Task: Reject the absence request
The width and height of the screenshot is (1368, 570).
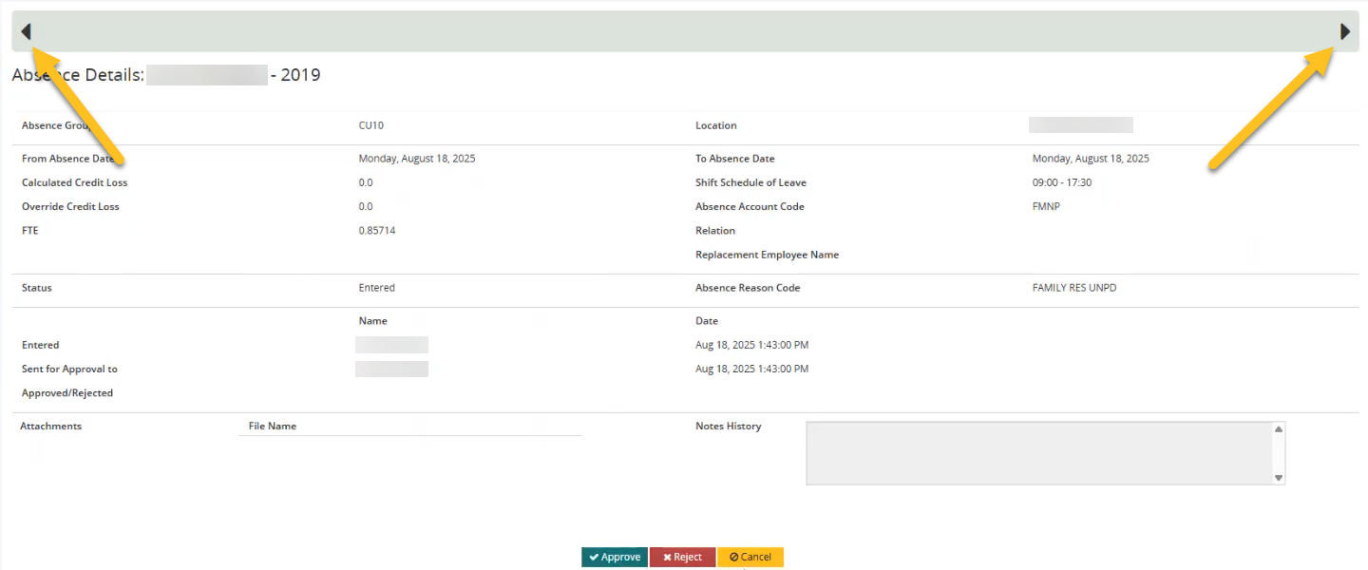Action: 682,557
